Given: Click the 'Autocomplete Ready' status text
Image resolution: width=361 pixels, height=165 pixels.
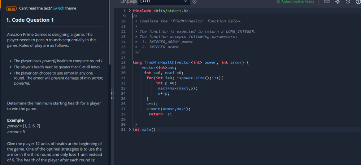Looking at the screenshot, I should 298,1.
